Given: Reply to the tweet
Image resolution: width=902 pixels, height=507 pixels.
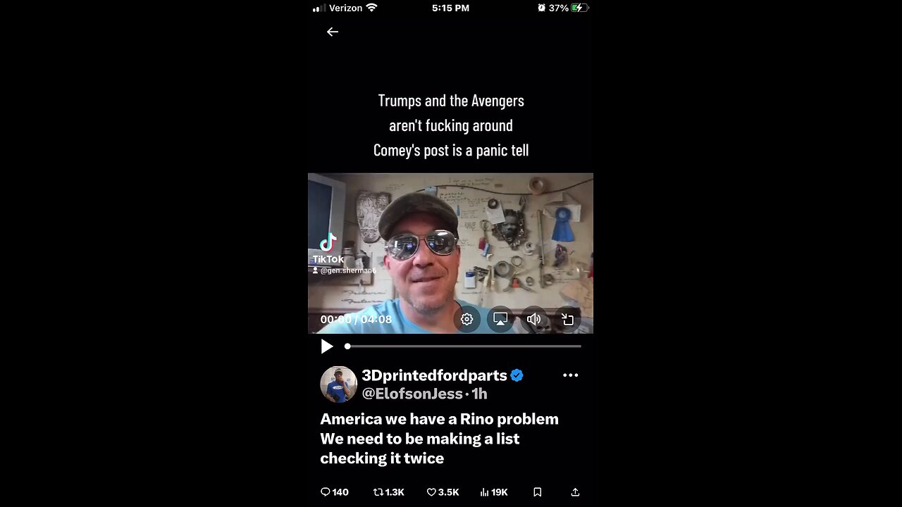Looking at the screenshot, I should click(x=334, y=492).
